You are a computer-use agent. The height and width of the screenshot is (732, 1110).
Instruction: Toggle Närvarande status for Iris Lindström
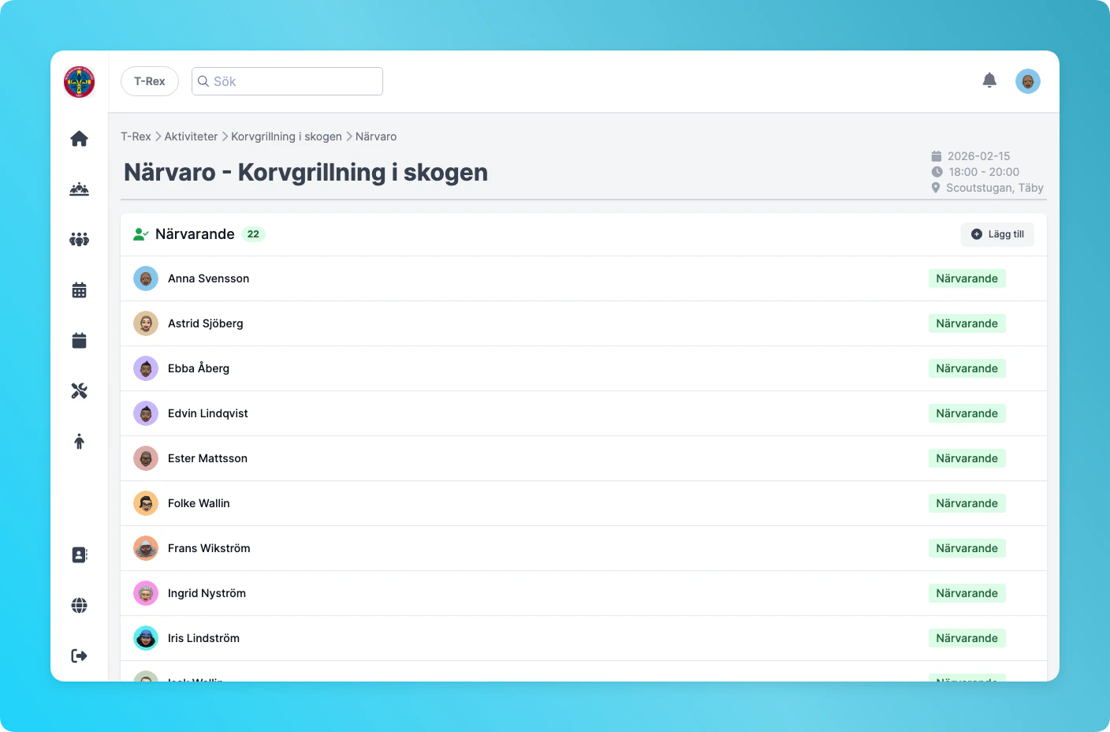(x=967, y=638)
